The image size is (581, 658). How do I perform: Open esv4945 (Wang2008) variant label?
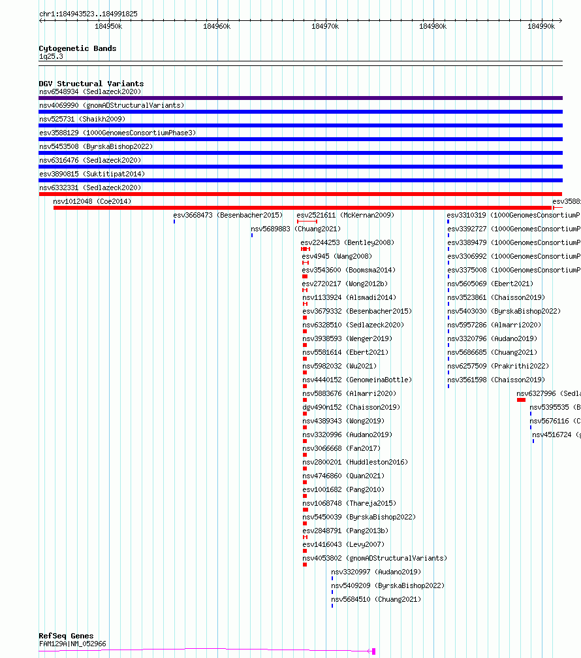337,256
